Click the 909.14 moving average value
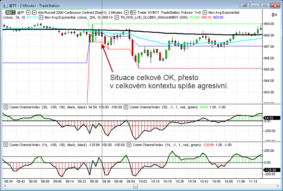The image size is (283, 191). point(108,18)
